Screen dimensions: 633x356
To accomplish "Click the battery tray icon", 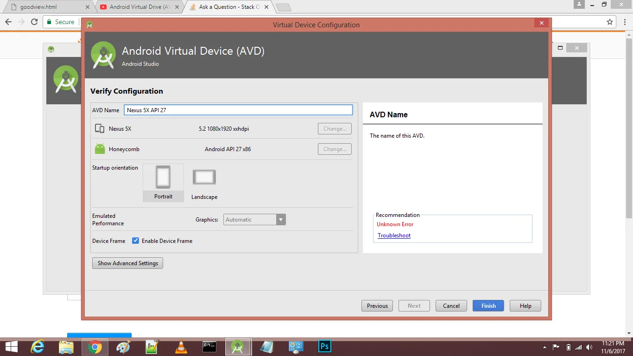I will point(568,347).
